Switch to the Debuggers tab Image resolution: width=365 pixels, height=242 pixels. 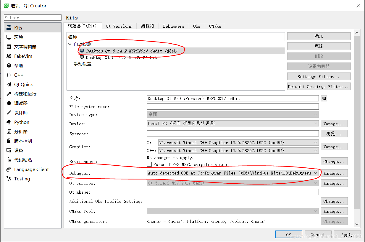[x=174, y=26]
